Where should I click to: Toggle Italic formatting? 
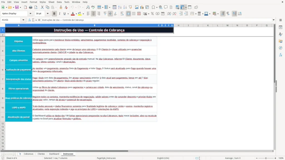(x=60, y=14)
